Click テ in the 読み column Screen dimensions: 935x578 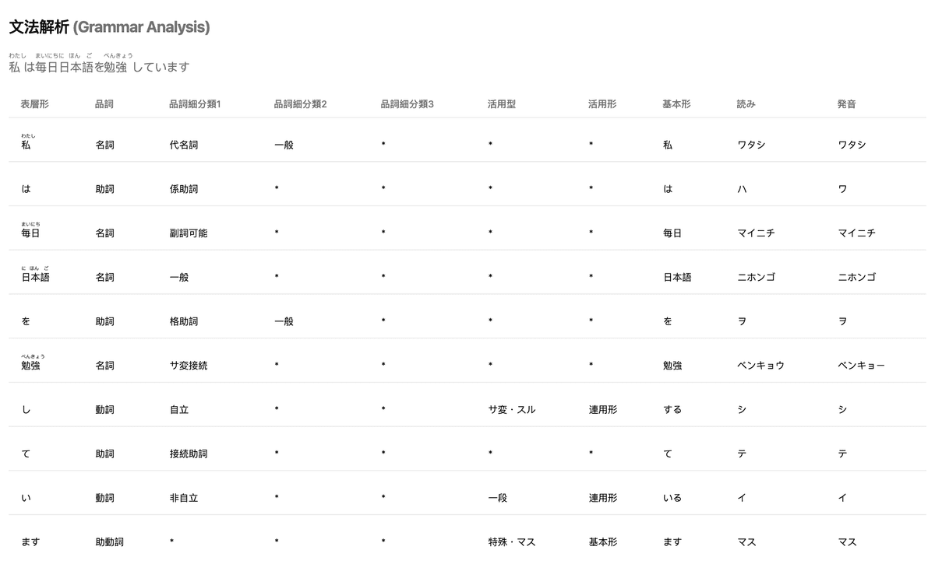coord(742,454)
